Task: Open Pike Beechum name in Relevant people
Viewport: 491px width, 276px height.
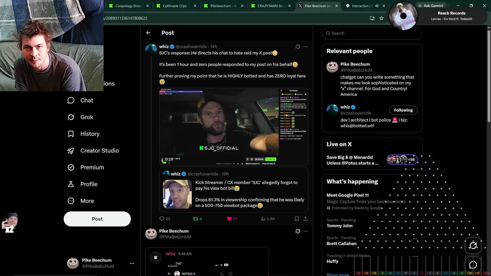Action: tap(355, 64)
